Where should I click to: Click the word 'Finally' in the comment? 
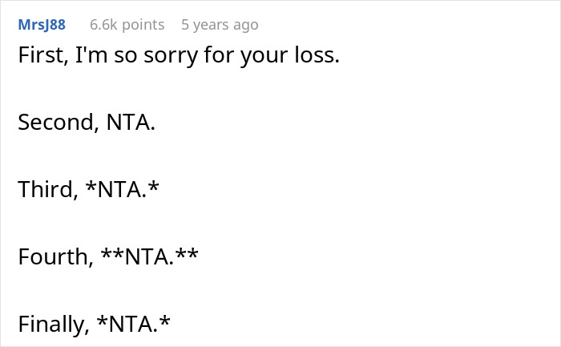click(48, 325)
